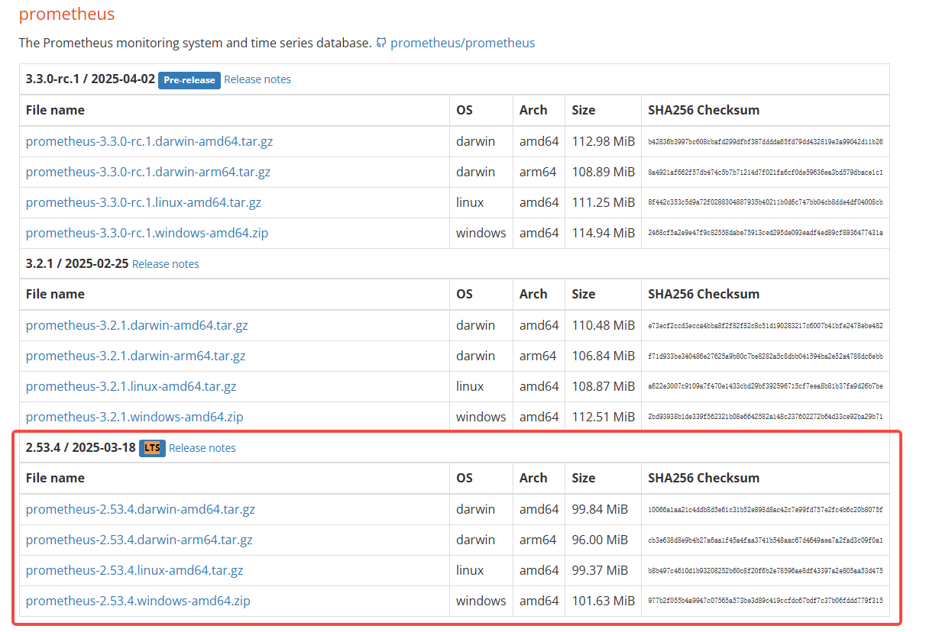Image resolution: width=926 pixels, height=632 pixels.
Task: Download prometheus-2.53.4.windows-amd64.zip
Action: click(138, 601)
